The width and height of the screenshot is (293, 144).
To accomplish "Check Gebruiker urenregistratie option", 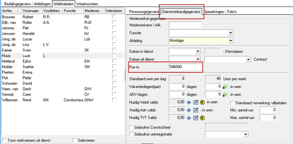I will coord(131,134).
